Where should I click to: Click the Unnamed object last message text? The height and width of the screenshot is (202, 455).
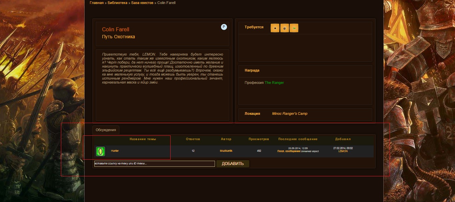[x=310, y=151]
